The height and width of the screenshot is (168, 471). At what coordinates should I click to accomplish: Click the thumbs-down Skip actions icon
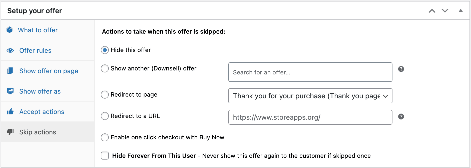click(10, 132)
